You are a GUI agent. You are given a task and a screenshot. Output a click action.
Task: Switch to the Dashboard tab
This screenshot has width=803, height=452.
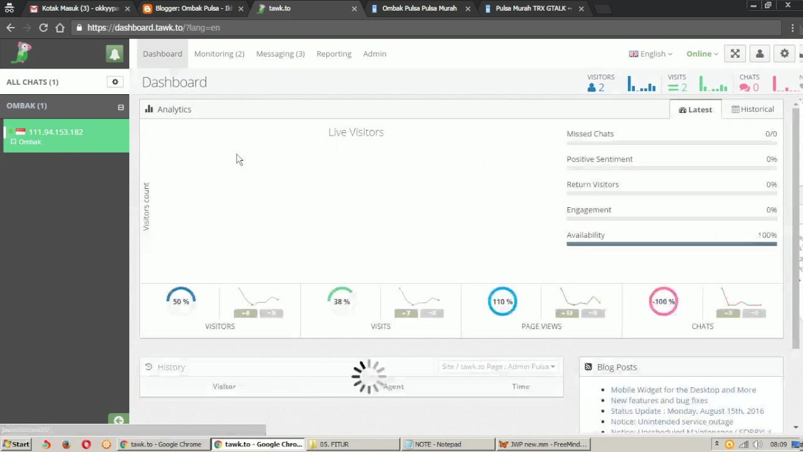pos(162,54)
